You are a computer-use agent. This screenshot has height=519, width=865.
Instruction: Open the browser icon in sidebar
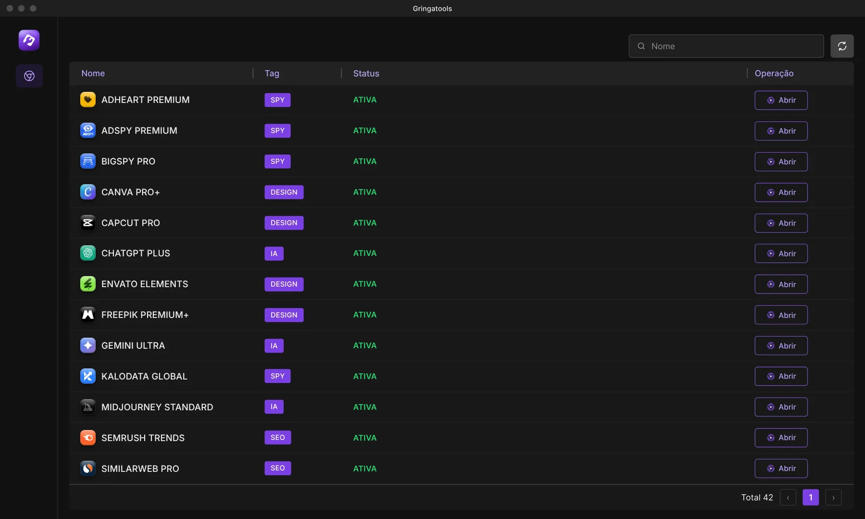(x=29, y=76)
